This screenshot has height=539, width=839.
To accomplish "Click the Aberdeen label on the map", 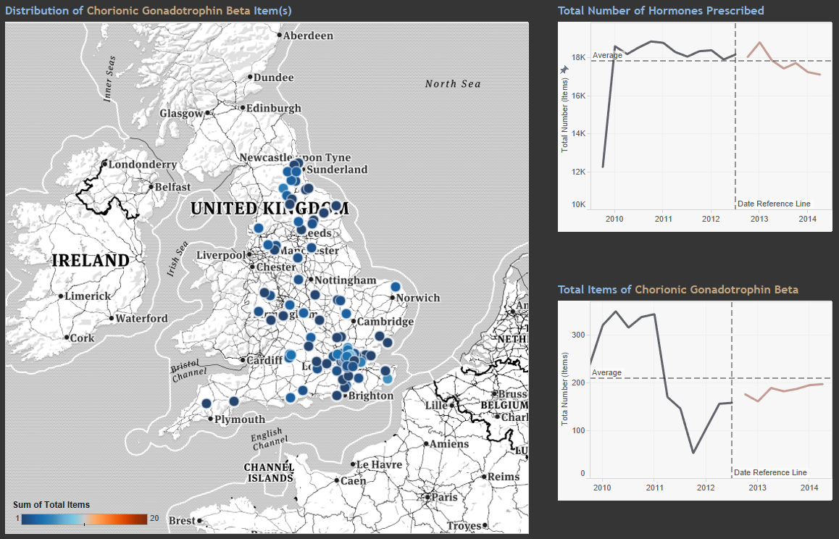I will pyautogui.click(x=308, y=36).
